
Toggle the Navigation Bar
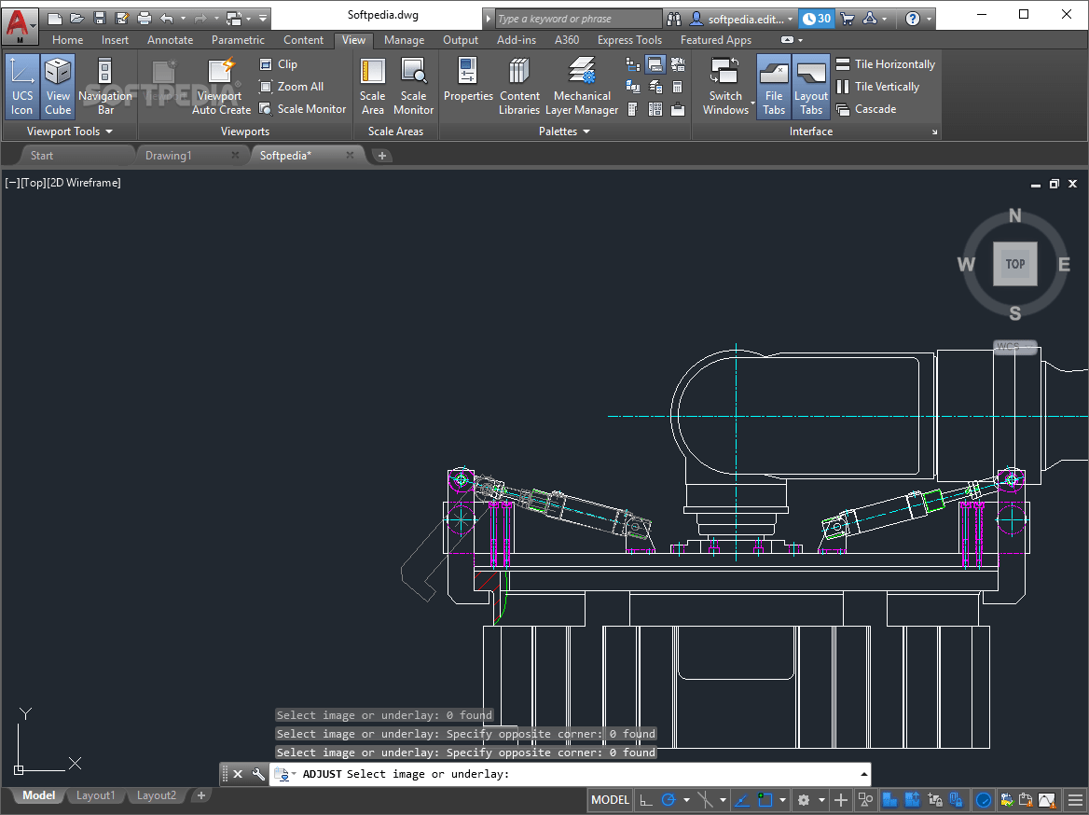pos(105,84)
